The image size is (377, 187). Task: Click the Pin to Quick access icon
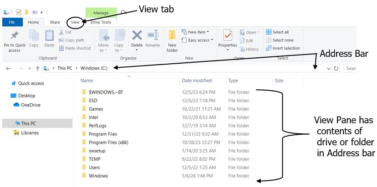coord(14,36)
